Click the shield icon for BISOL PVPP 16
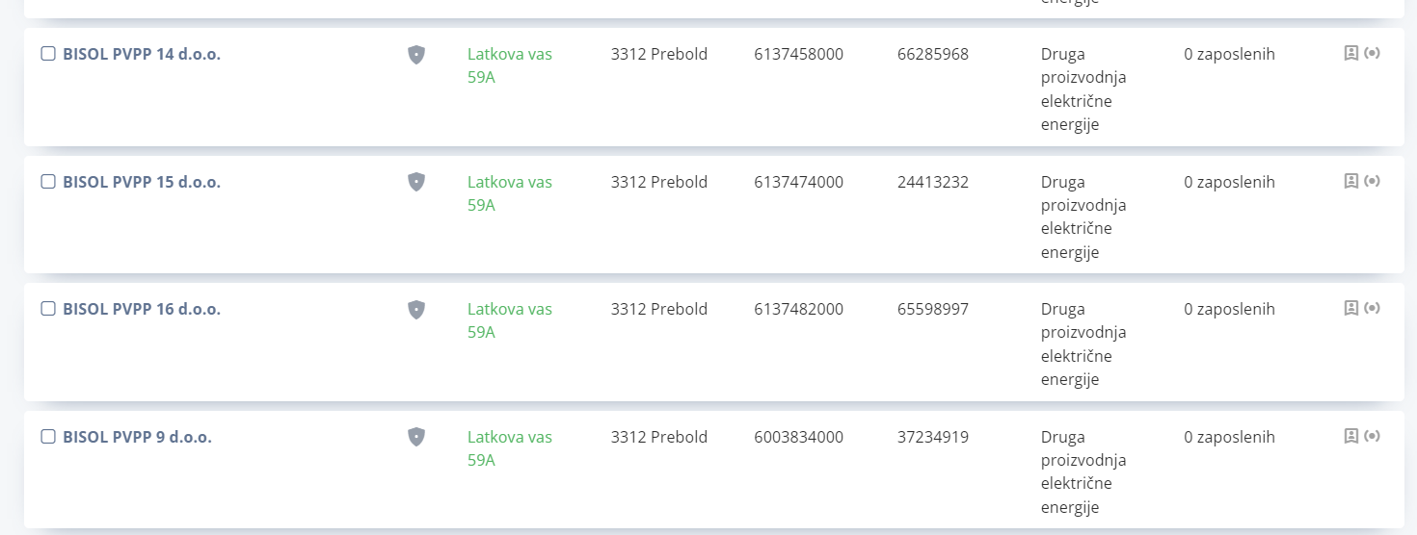 click(x=416, y=310)
